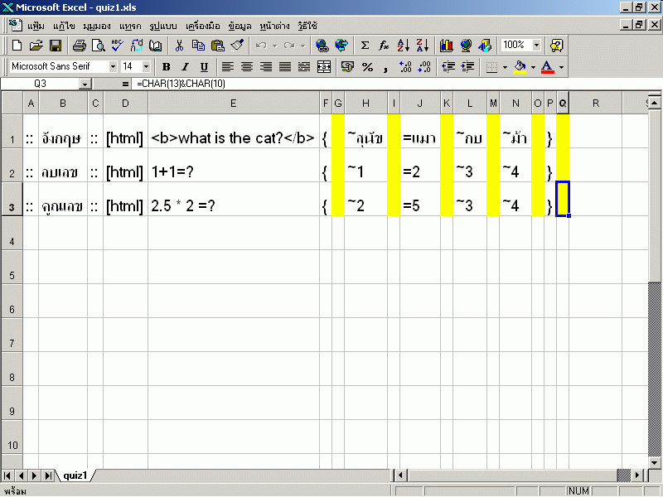Click cell E2 containing 1+1=?
Image resolution: width=663 pixels, height=497 pixels.
[x=234, y=172]
